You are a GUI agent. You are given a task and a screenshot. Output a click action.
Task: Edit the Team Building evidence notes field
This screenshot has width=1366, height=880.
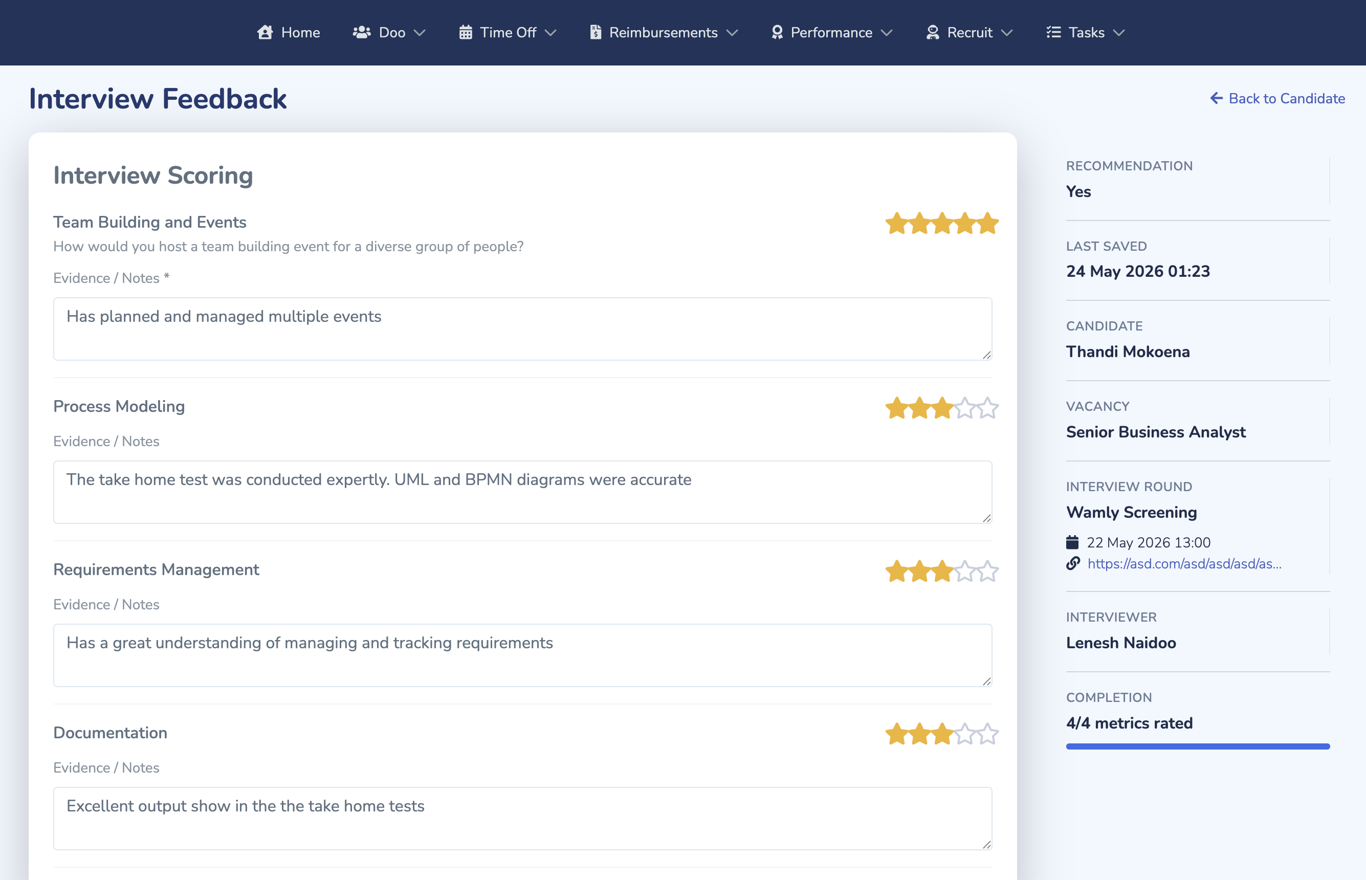click(x=522, y=328)
